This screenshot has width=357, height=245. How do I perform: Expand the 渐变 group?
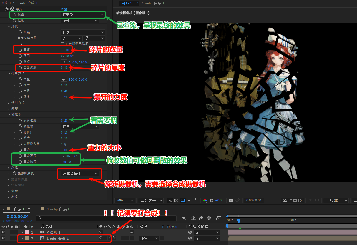click(x=9, y=109)
